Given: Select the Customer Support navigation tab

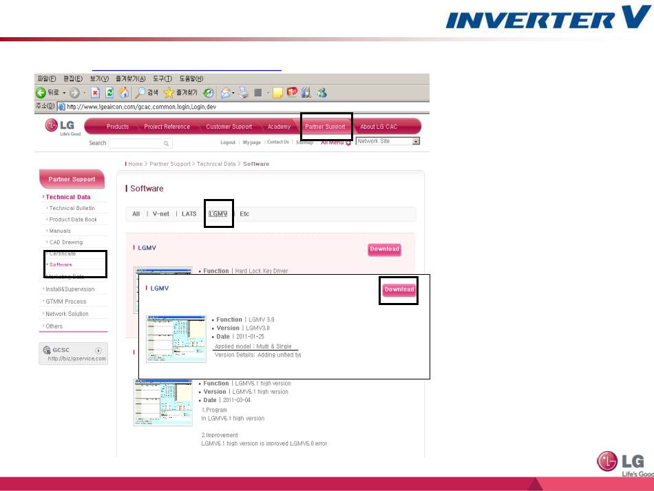Looking at the screenshot, I should (229, 127).
